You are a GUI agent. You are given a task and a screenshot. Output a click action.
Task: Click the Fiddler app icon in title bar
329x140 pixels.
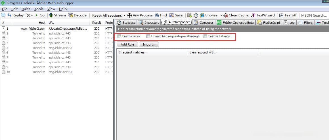[x=3, y=3]
